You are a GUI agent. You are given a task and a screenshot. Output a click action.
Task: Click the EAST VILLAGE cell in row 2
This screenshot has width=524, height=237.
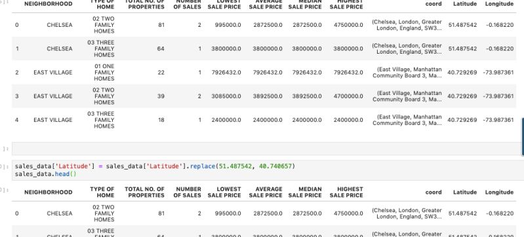[x=53, y=73]
